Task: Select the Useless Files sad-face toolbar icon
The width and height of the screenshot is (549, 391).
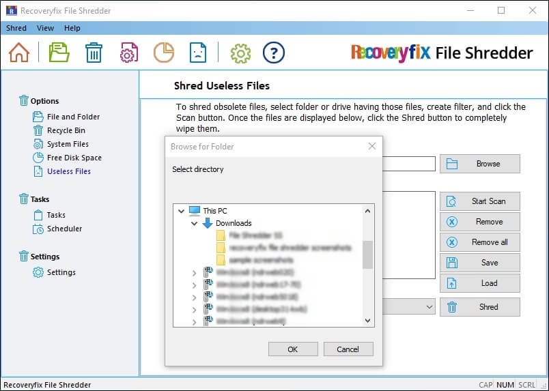Action: pos(198,53)
